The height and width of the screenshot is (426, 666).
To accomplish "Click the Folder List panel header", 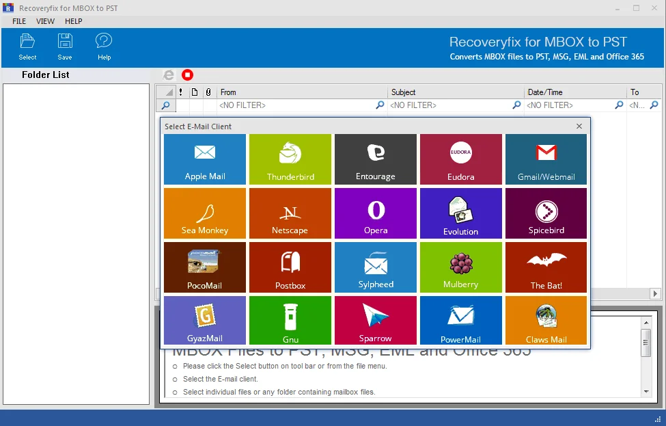I will 46,75.
